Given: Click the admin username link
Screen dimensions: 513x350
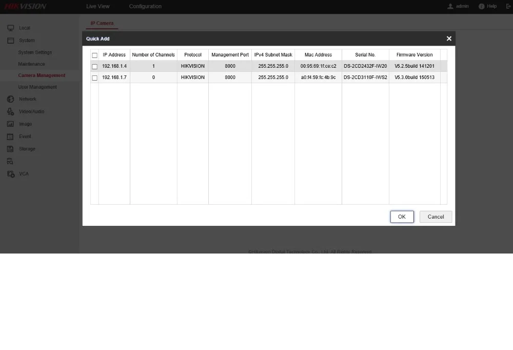Looking at the screenshot, I should 462,6.
